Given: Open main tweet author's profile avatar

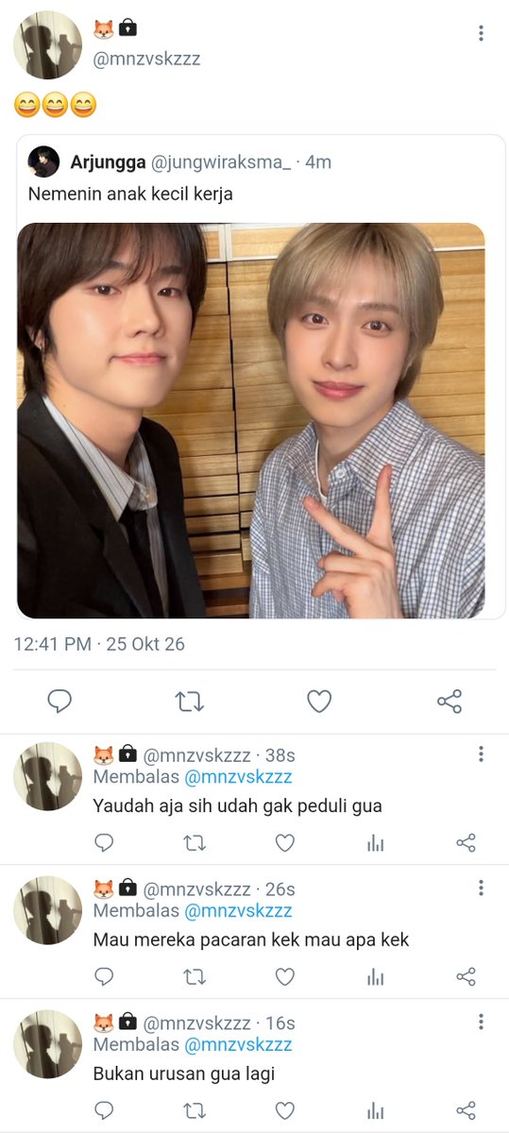Looking at the screenshot, I should [x=48, y=44].
